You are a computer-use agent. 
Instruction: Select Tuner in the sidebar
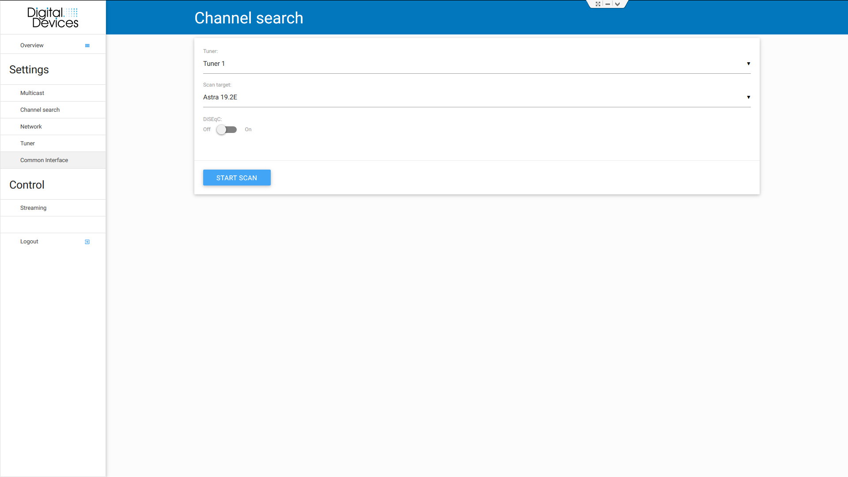[27, 144]
